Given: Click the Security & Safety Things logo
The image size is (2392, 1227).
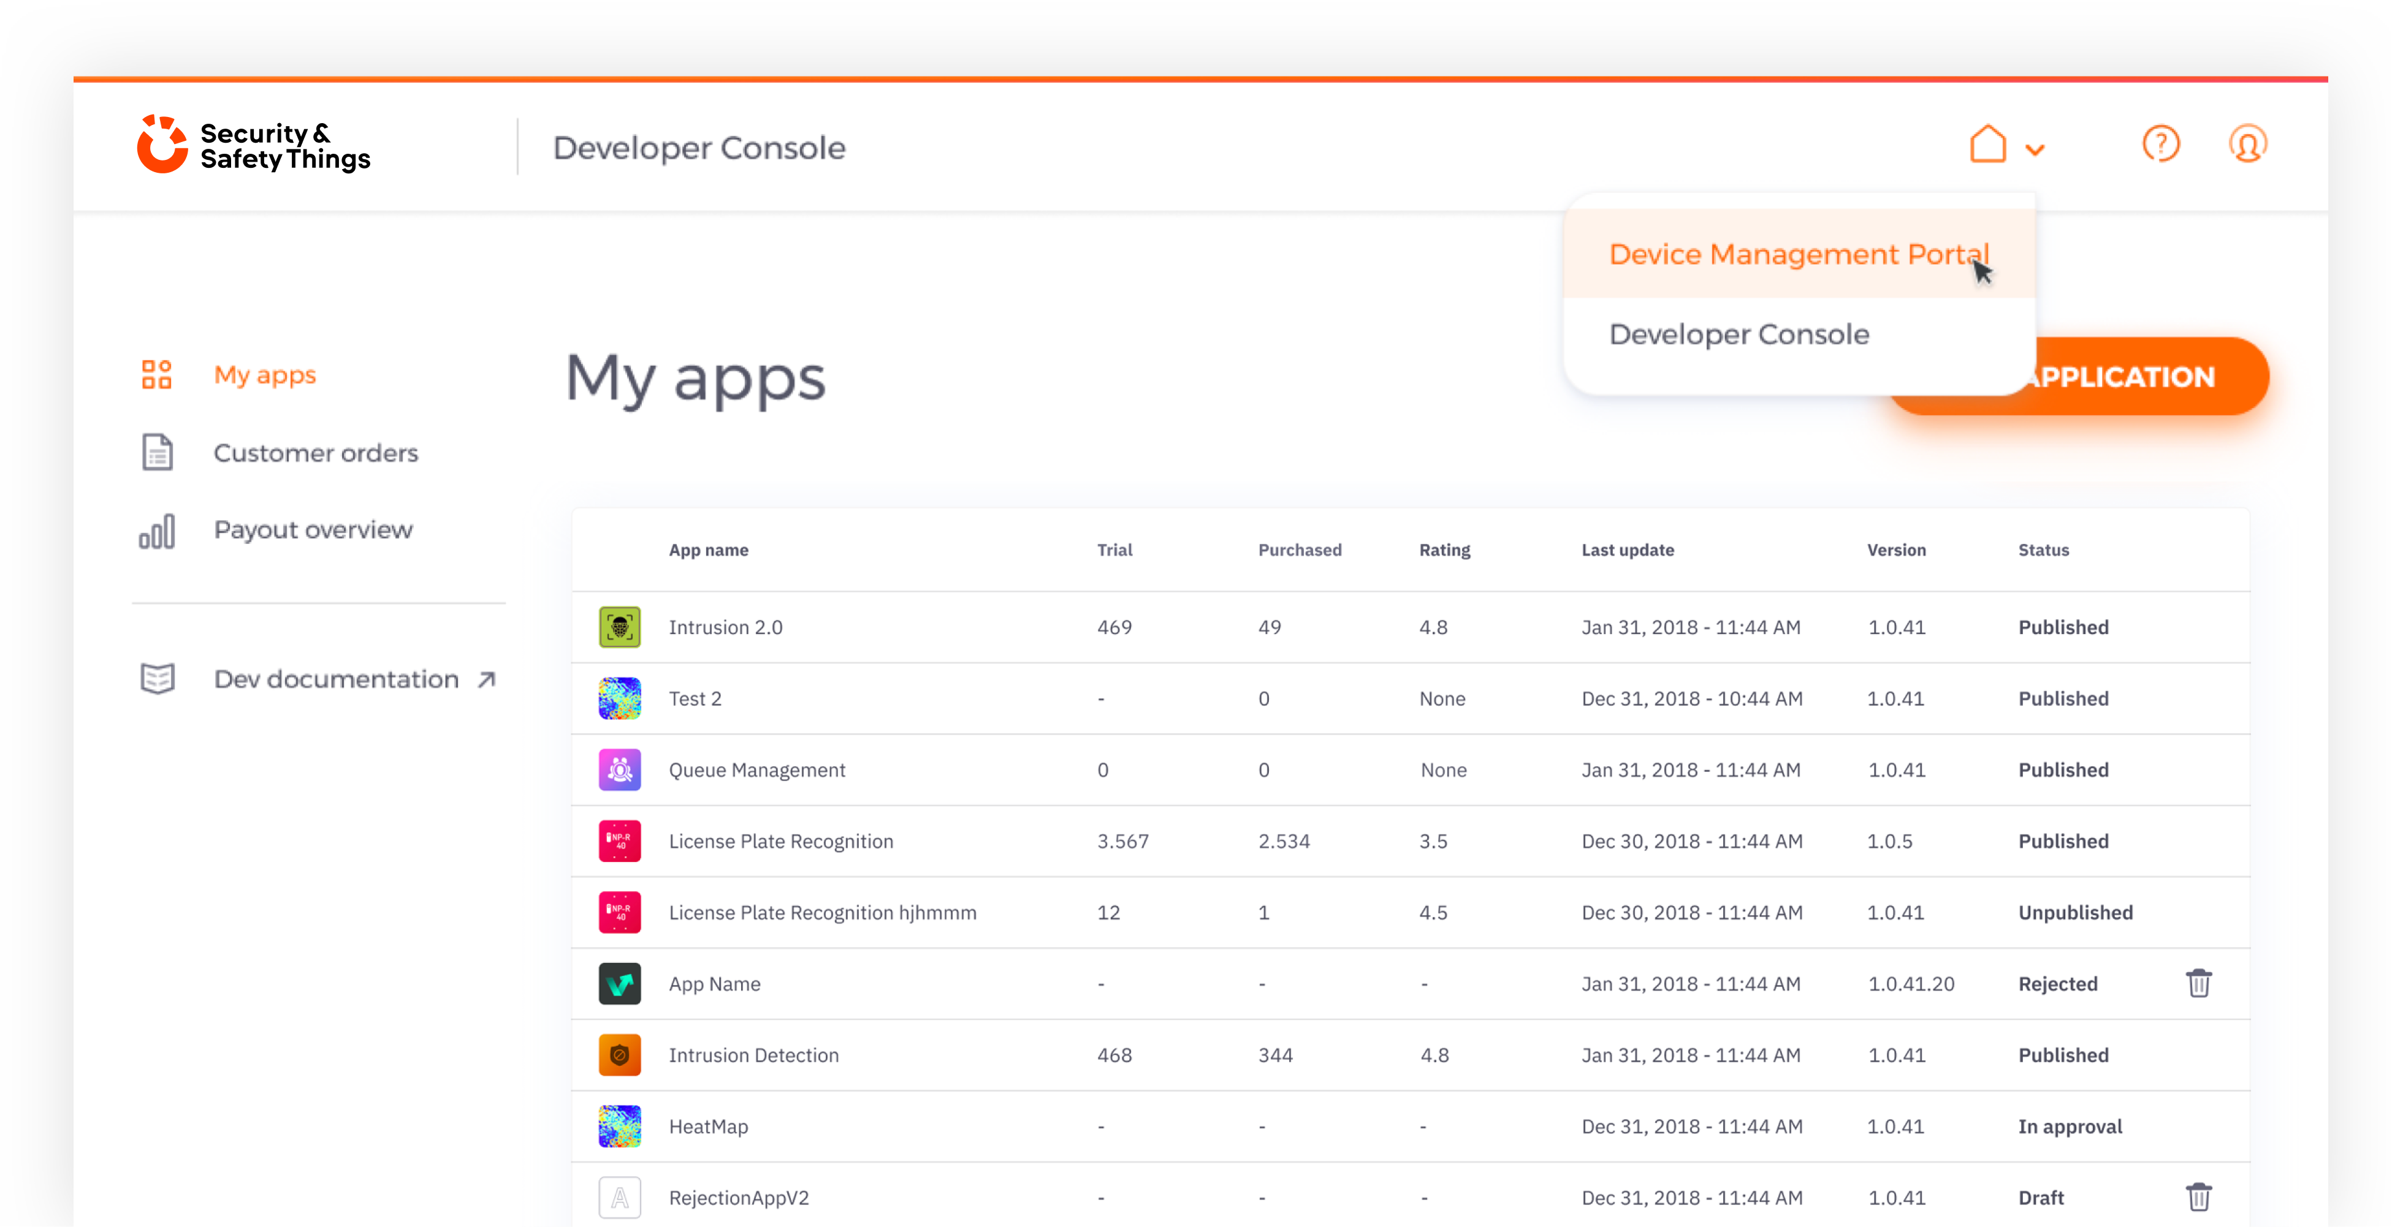Looking at the screenshot, I should 254,145.
